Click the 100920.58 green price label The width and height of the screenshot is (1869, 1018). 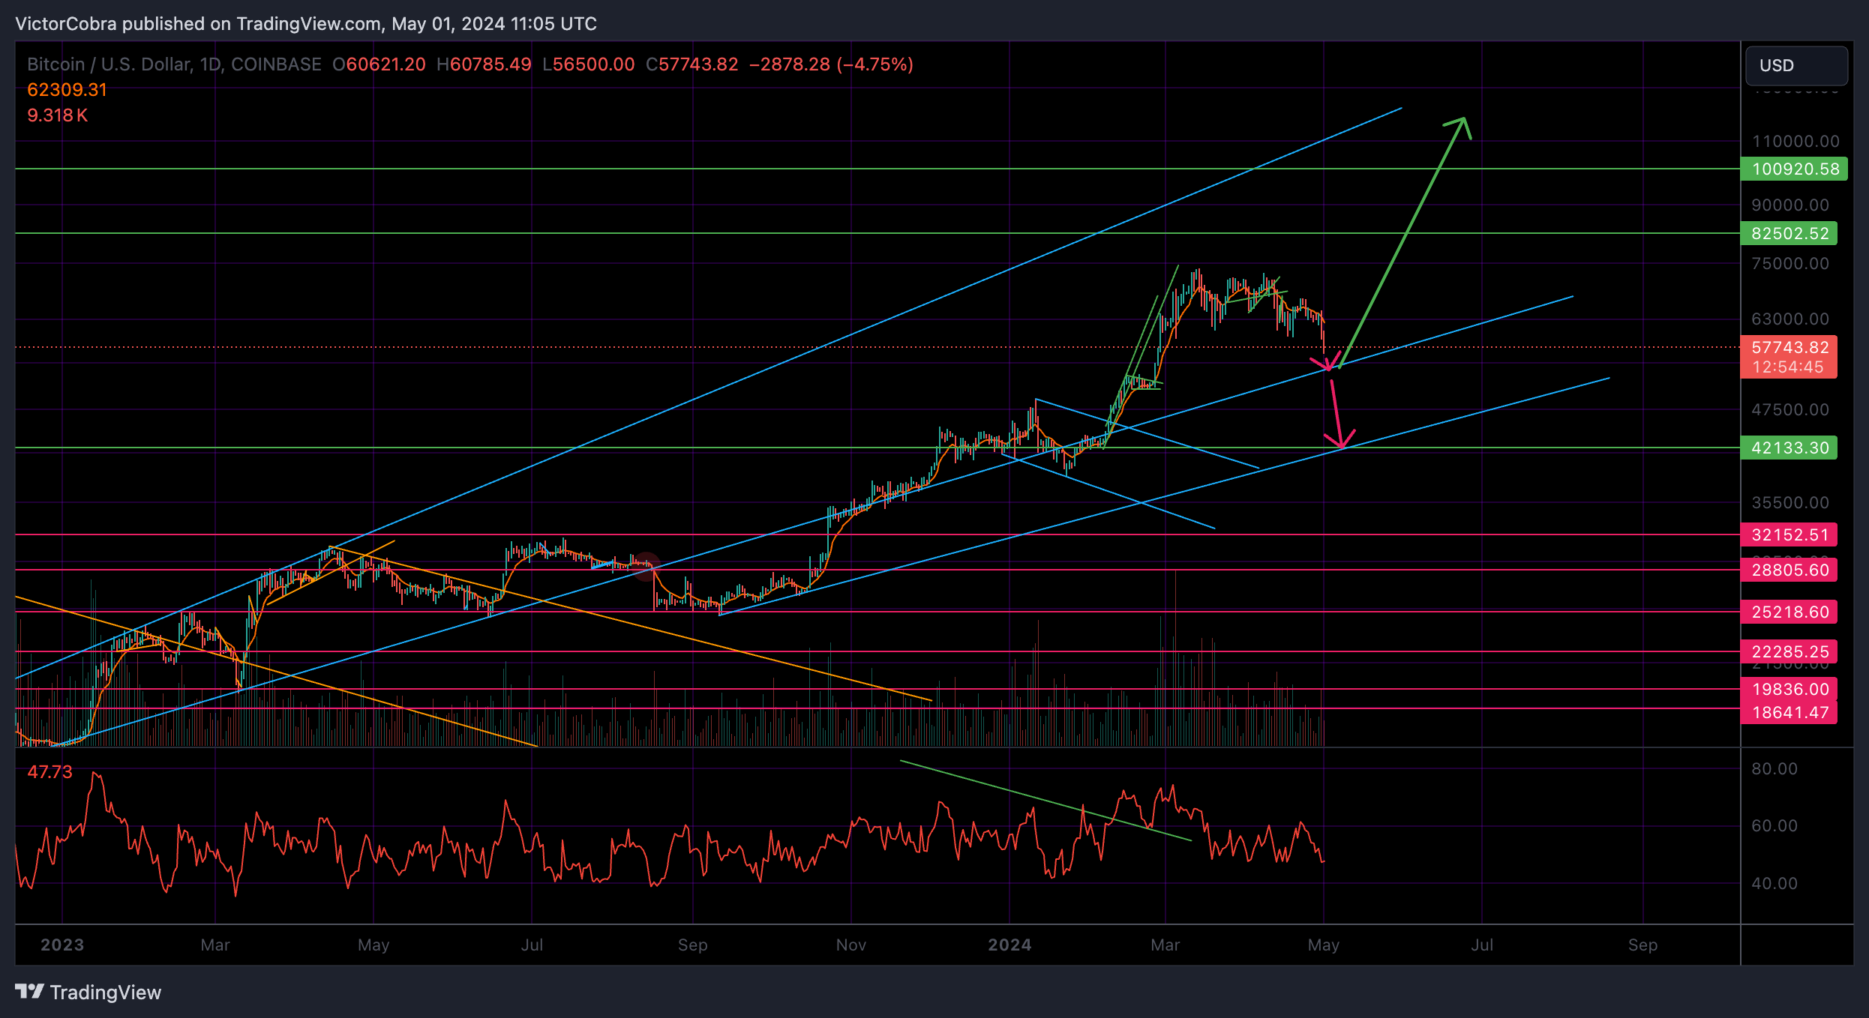pos(1793,169)
